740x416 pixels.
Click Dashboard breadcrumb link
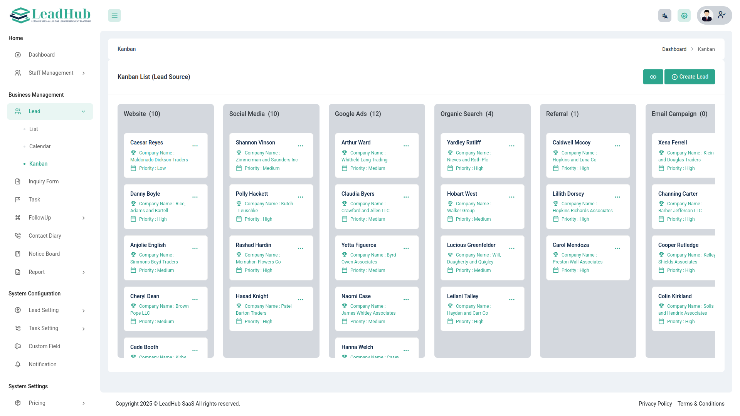tap(674, 49)
